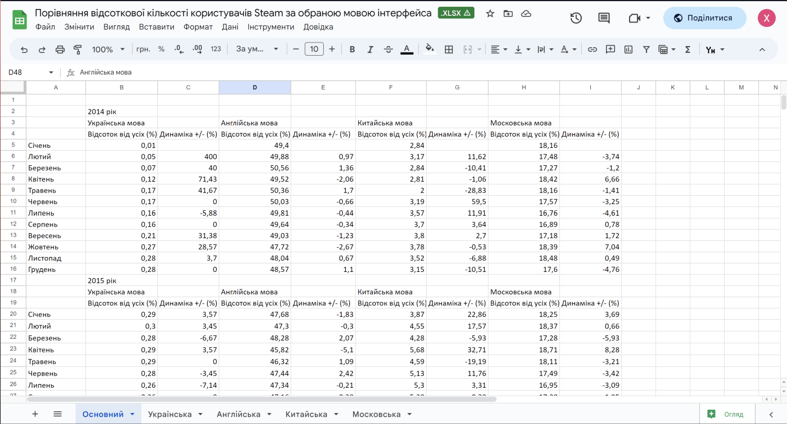The image size is (787, 424).
Task: Toggle strikethrough formatting
Action: (x=388, y=49)
